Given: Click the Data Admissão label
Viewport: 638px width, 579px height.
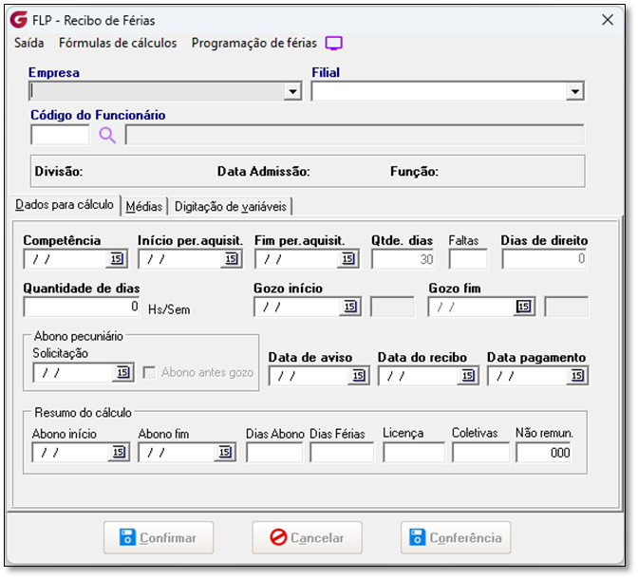Looking at the screenshot, I should click(264, 171).
